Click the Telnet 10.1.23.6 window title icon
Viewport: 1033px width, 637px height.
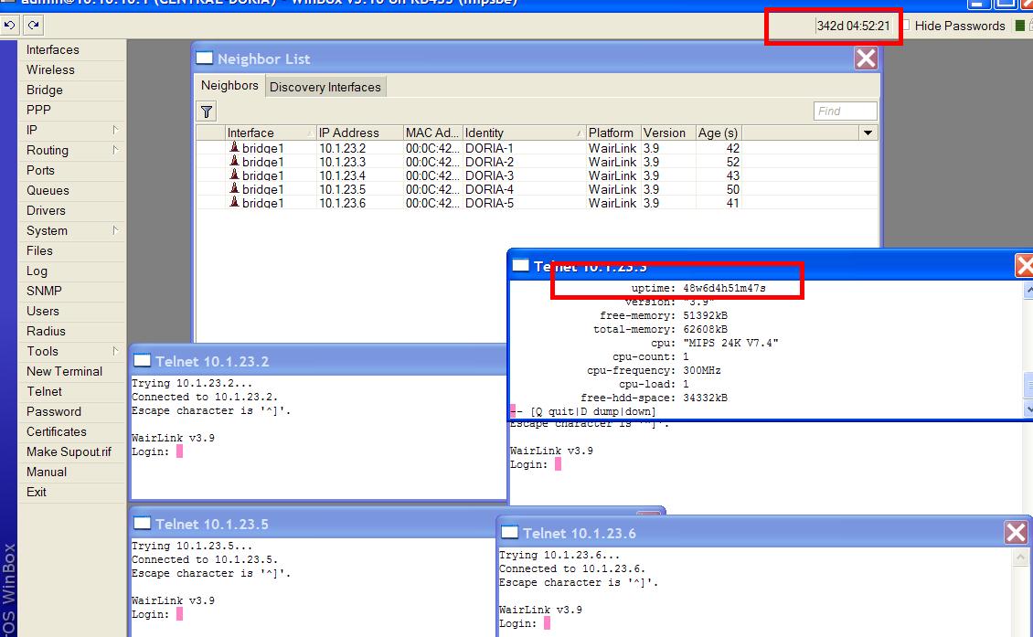point(509,532)
